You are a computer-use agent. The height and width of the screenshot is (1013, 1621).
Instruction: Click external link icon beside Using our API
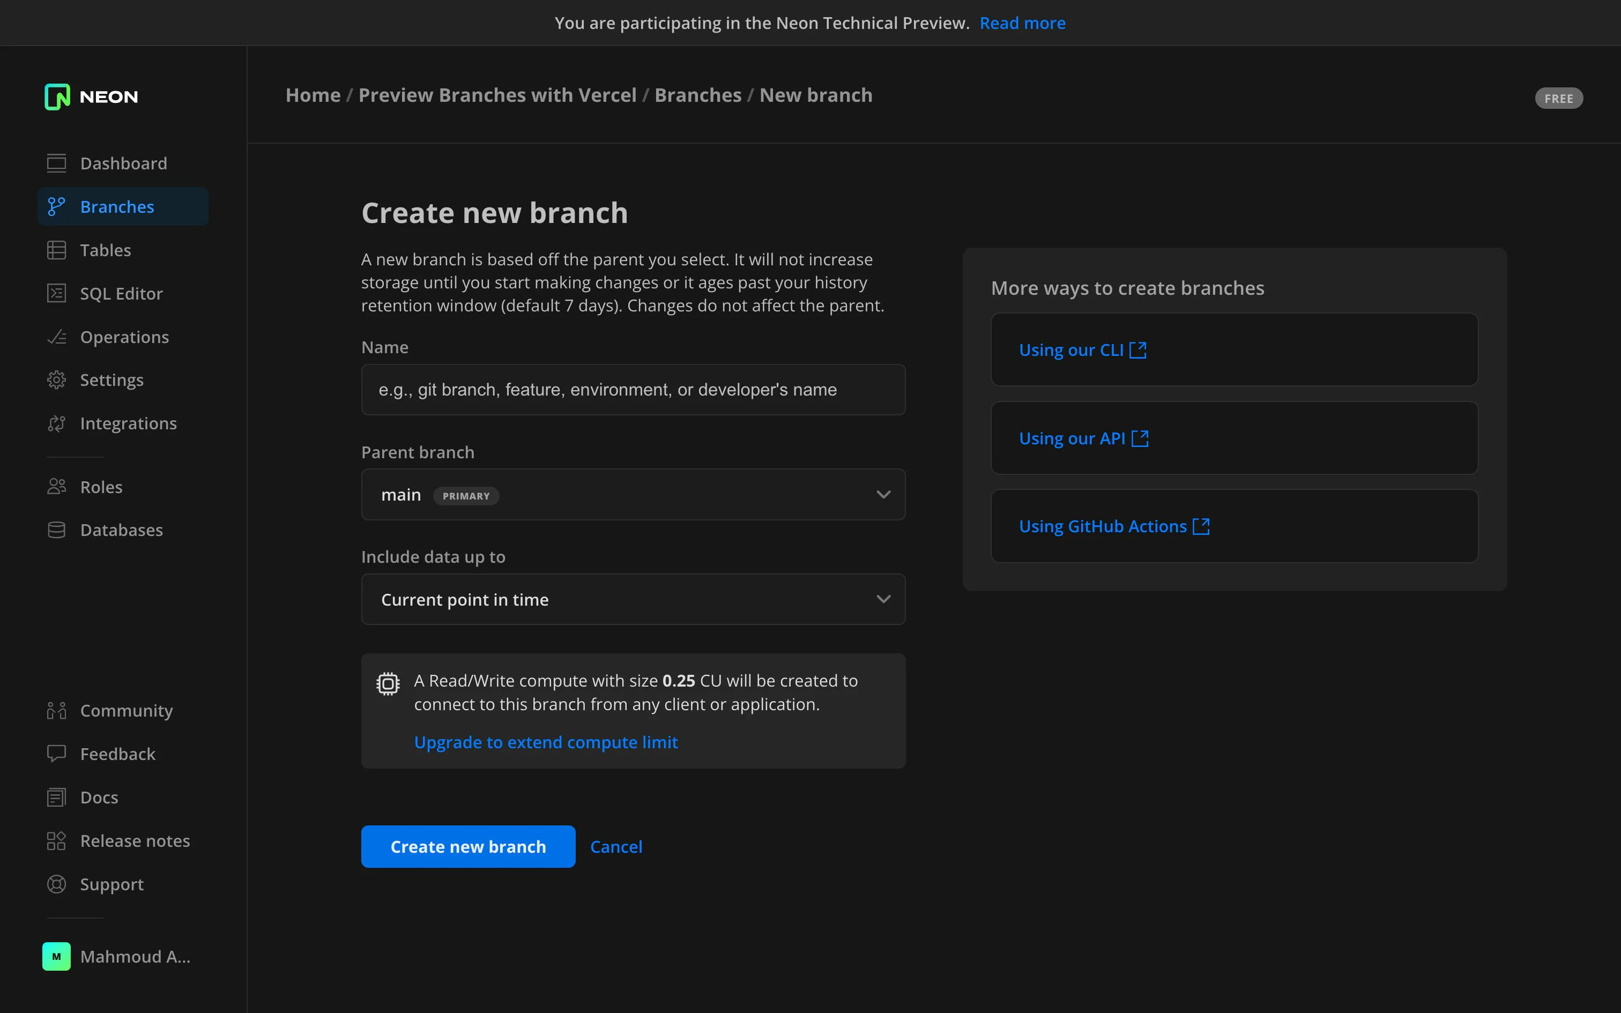(x=1140, y=438)
